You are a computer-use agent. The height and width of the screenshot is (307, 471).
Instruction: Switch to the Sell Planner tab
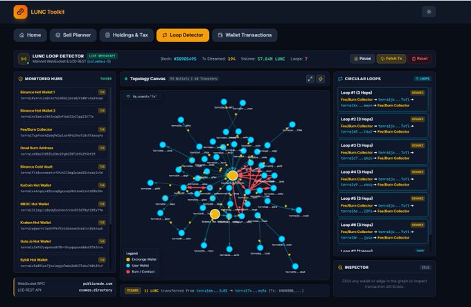click(73, 35)
